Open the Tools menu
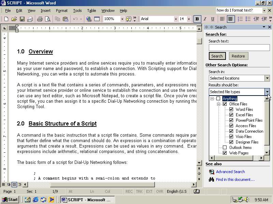The width and height of the screenshot is (273, 204). (77, 11)
